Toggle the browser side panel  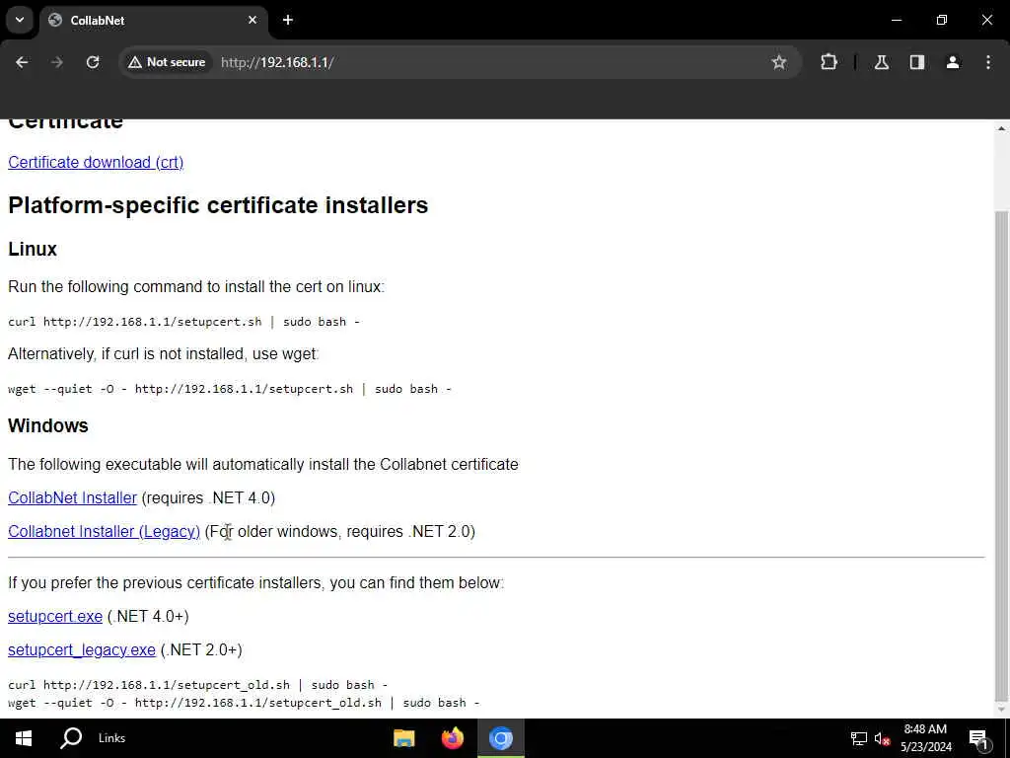point(917,62)
